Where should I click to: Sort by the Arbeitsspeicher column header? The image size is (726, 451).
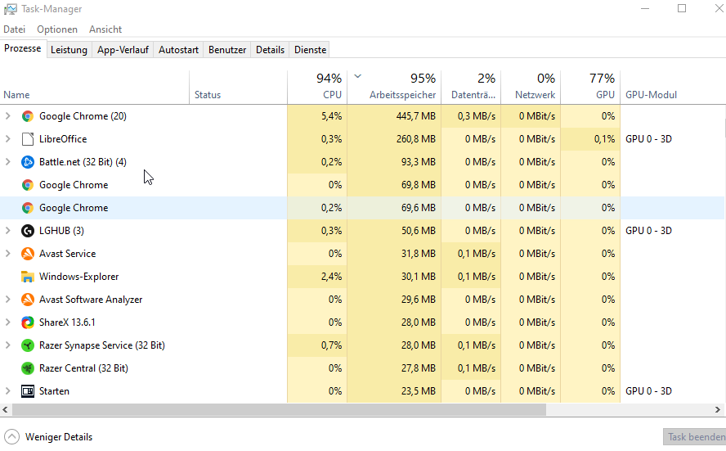click(394, 88)
